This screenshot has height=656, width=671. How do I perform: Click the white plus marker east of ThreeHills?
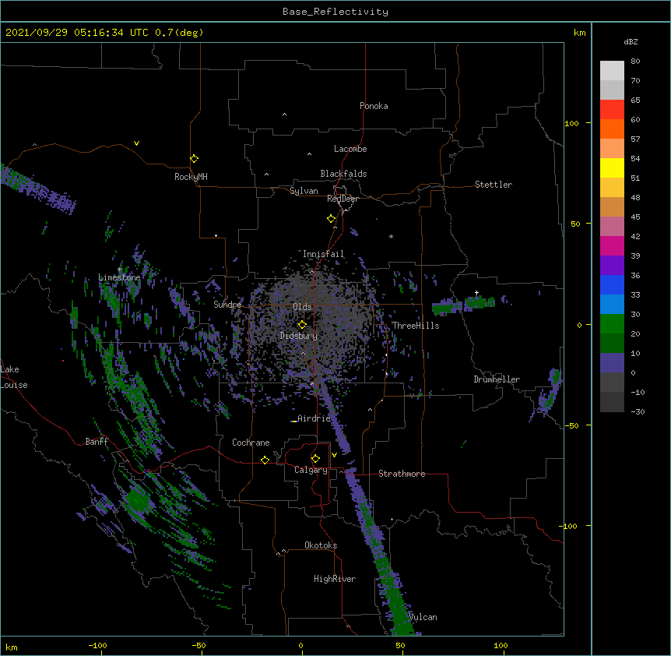pos(476,293)
